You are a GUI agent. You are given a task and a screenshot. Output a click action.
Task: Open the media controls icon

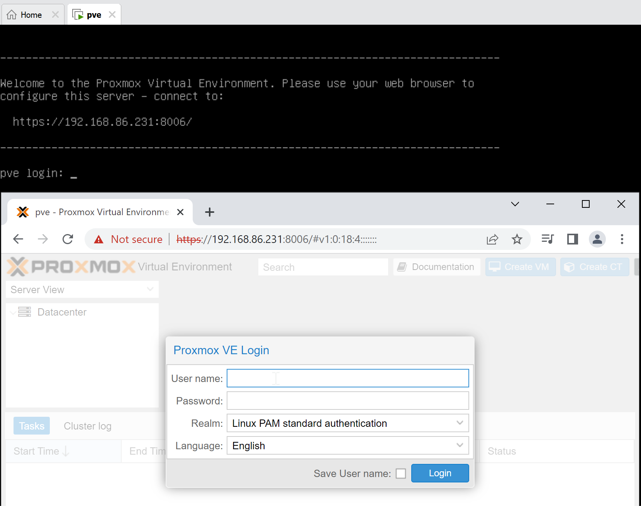[547, 239]
